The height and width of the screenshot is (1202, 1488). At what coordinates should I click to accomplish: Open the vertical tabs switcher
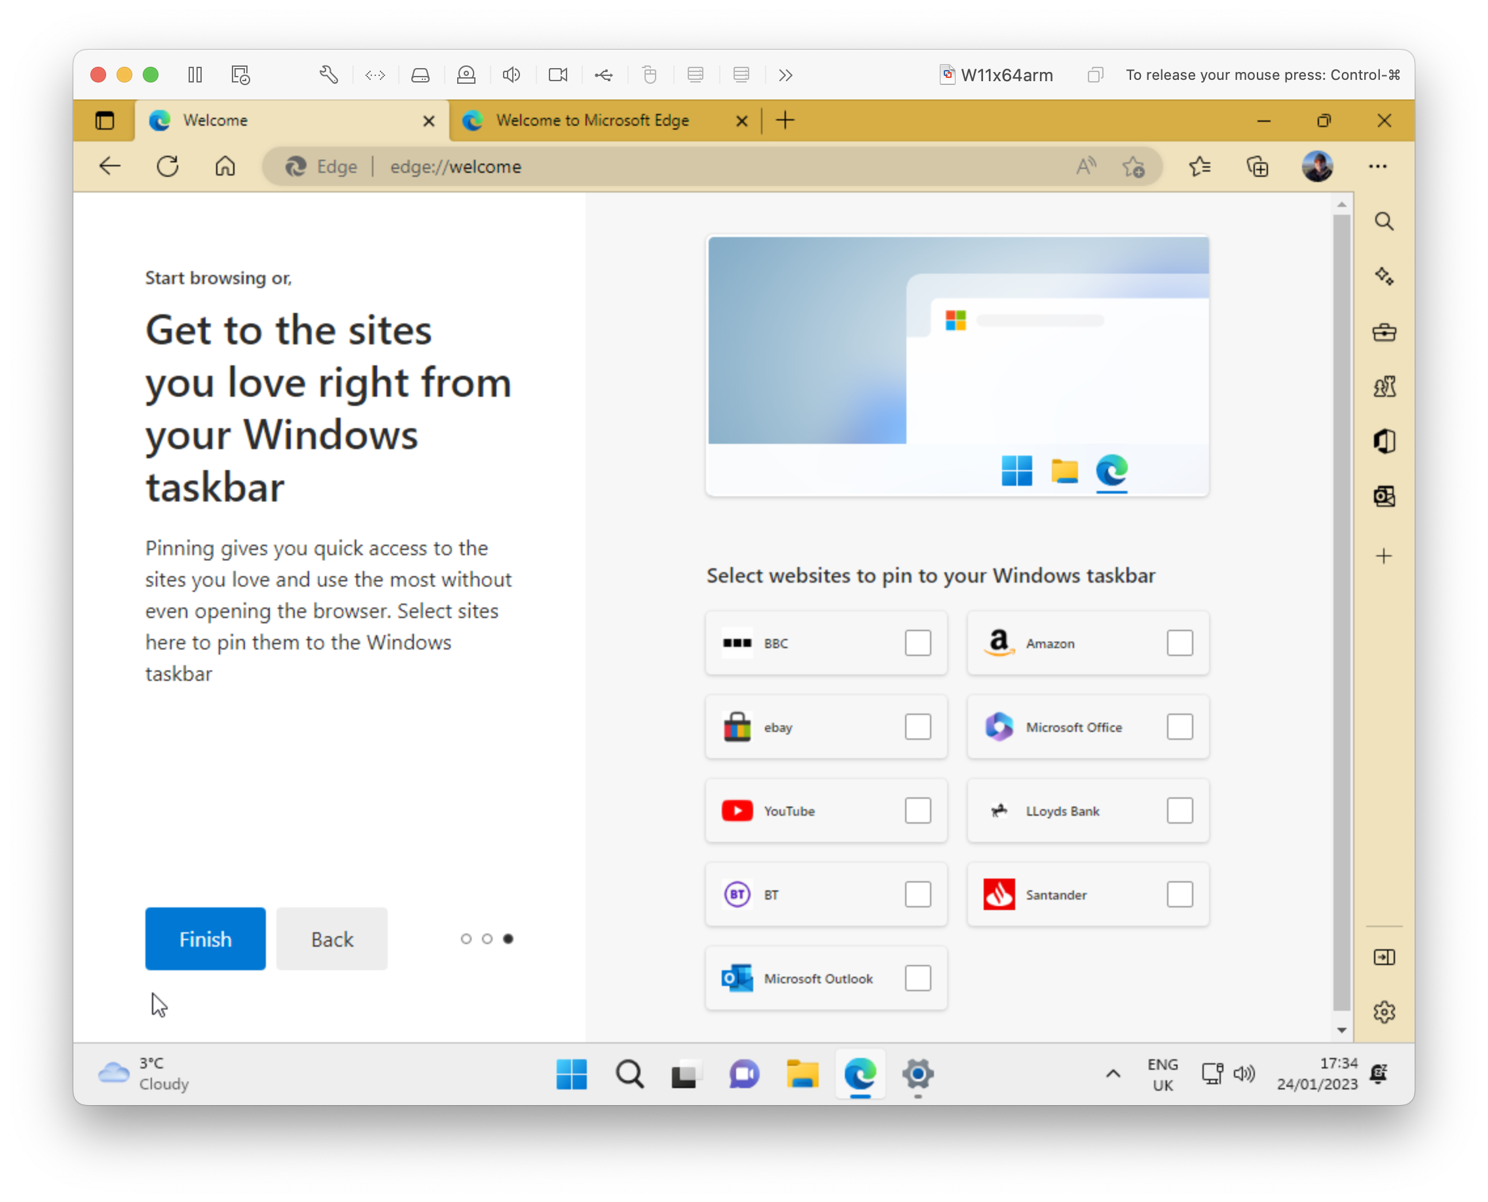click(105, 120)
